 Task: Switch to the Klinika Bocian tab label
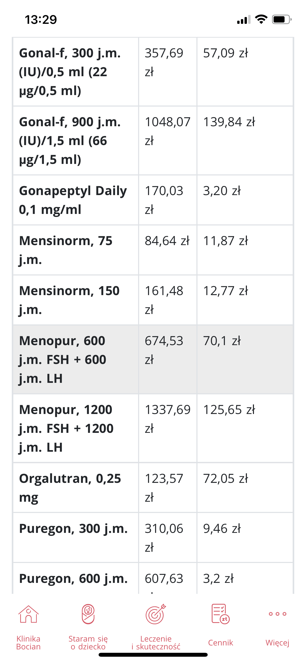[29, 643]
